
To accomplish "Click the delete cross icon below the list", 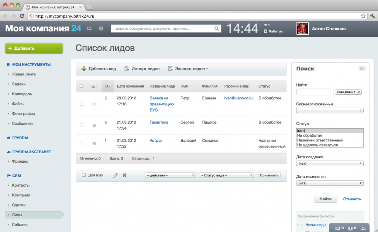I will [124, 175].
